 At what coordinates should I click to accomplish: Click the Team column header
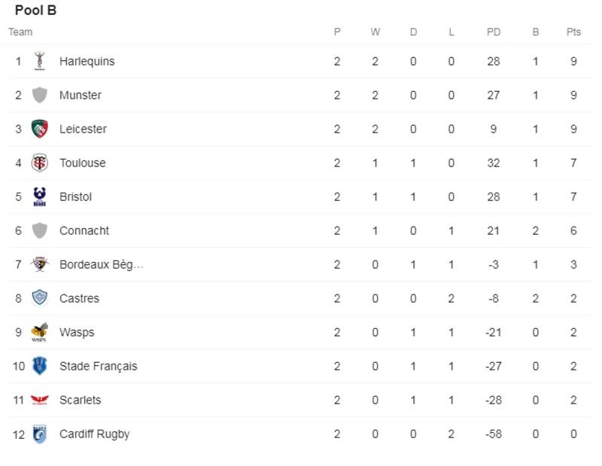coord(20,32)
